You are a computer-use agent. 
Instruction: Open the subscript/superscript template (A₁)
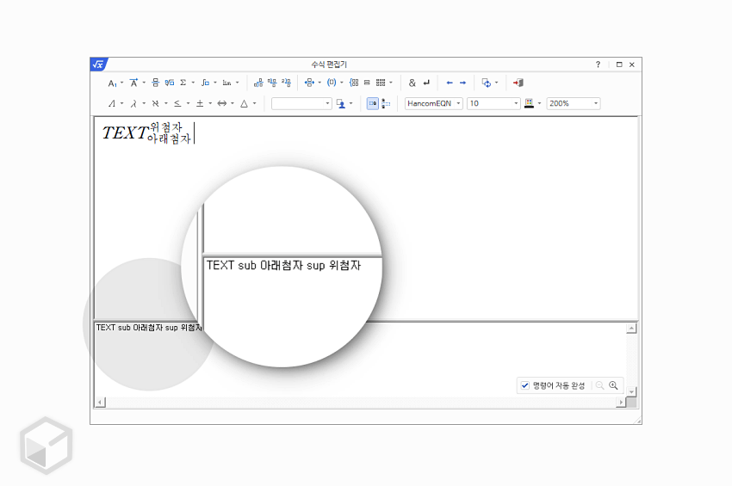(x=112, y=83)
